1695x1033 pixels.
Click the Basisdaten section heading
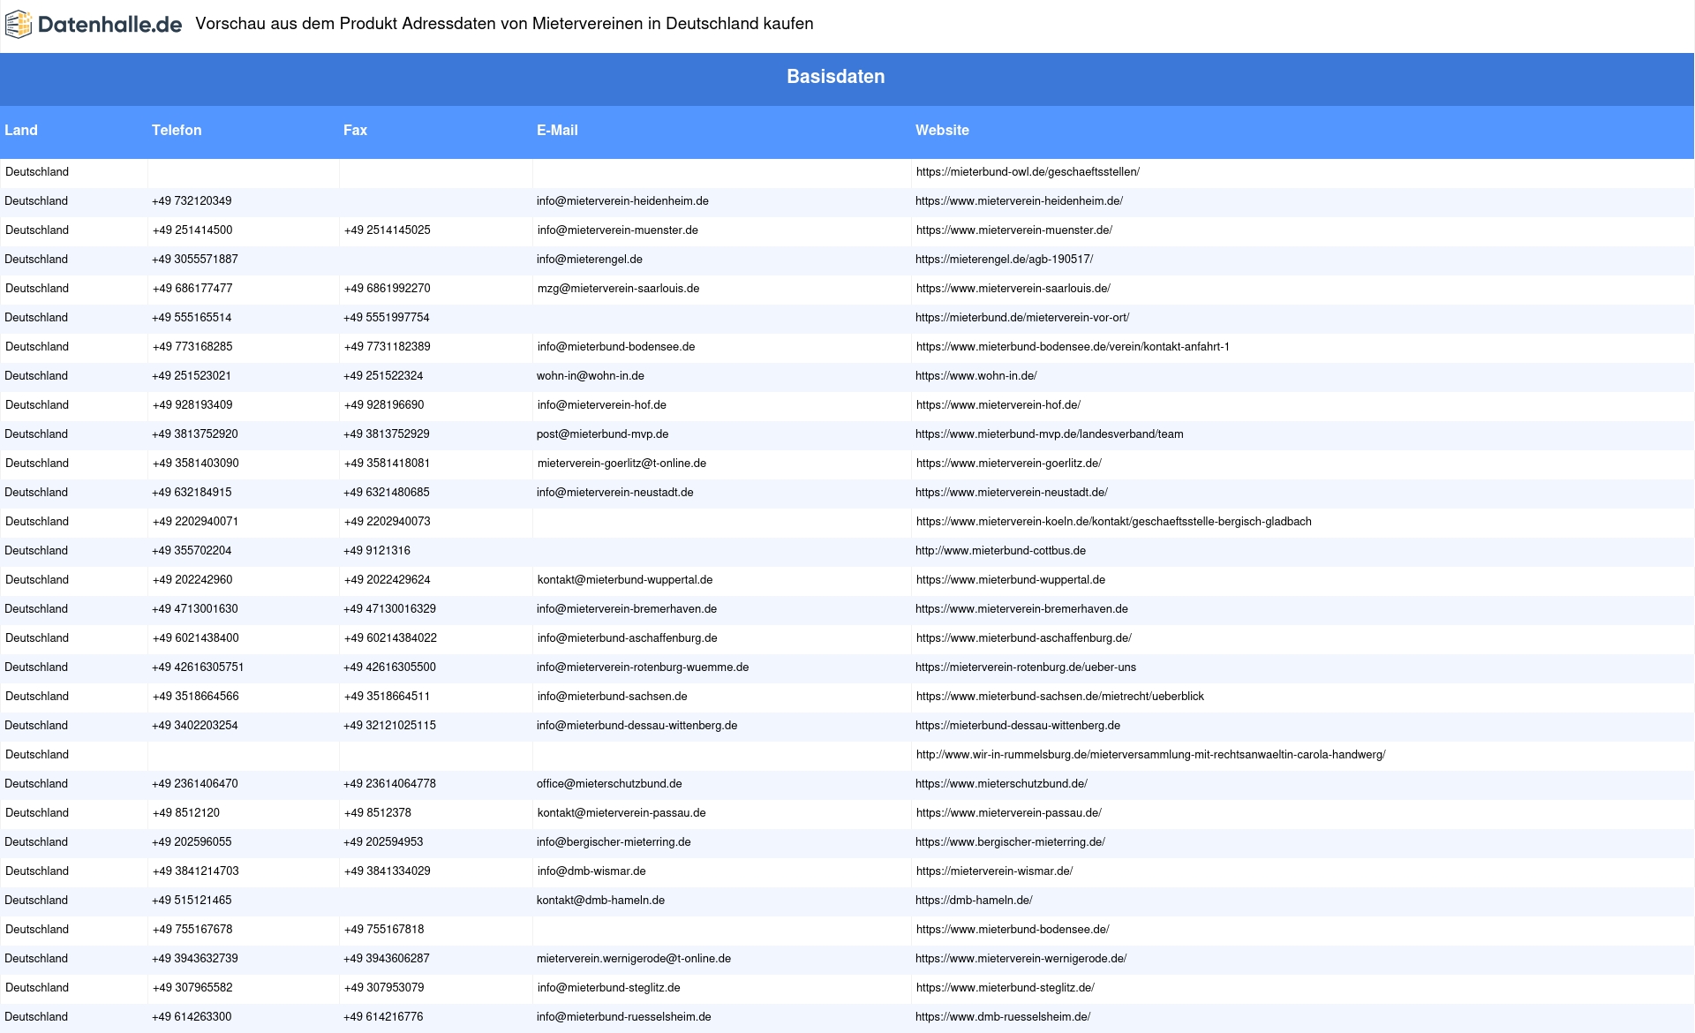(x=836, y=77)
